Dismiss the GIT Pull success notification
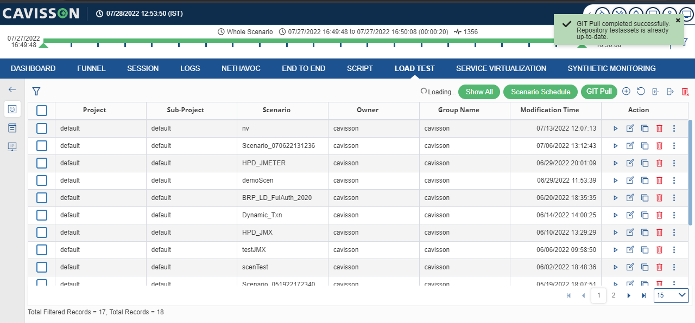Viewport: 695px width, 323px height. click(x=678, y=20)
